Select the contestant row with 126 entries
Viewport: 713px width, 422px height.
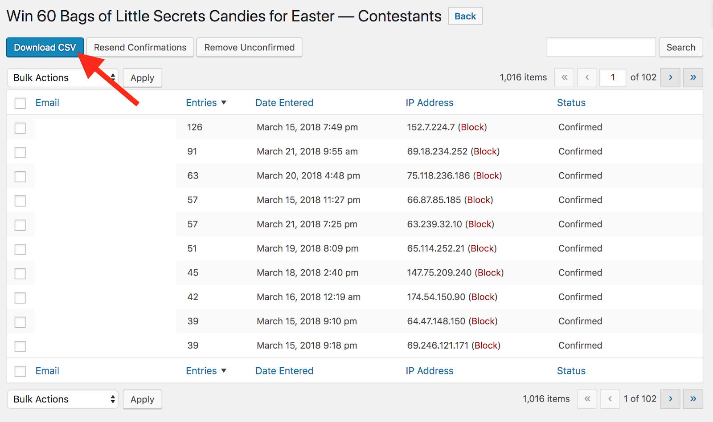pyautogui.click(x=20, y=128)
